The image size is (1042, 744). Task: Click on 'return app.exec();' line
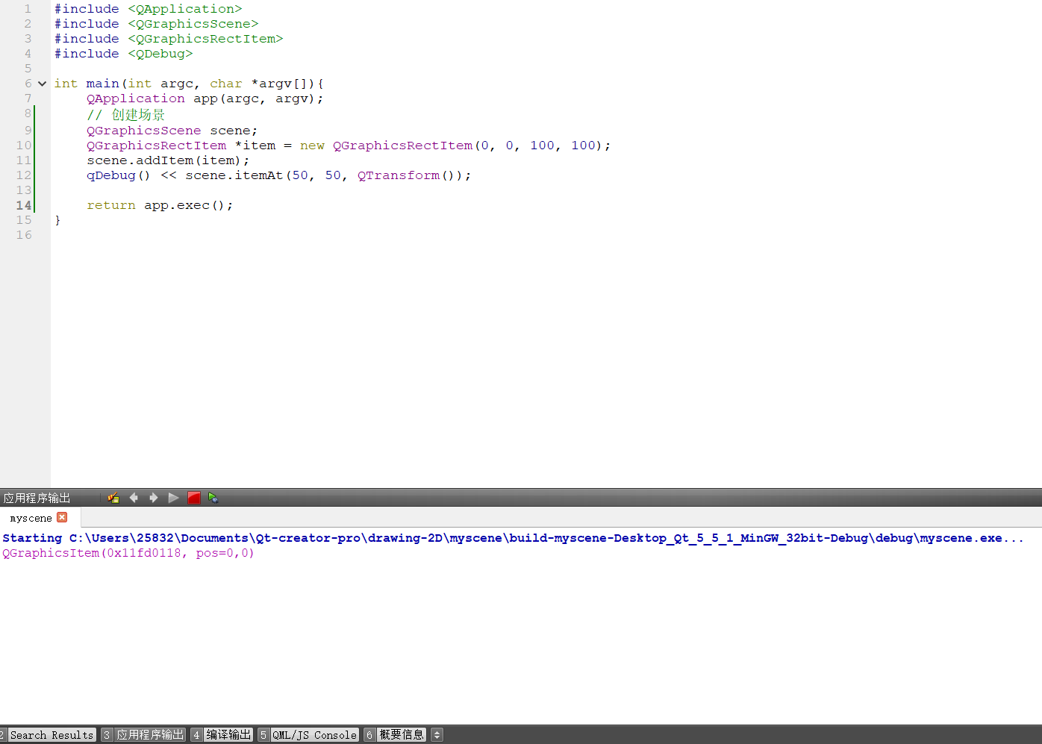pyautogui.click(x=160, y=205)
